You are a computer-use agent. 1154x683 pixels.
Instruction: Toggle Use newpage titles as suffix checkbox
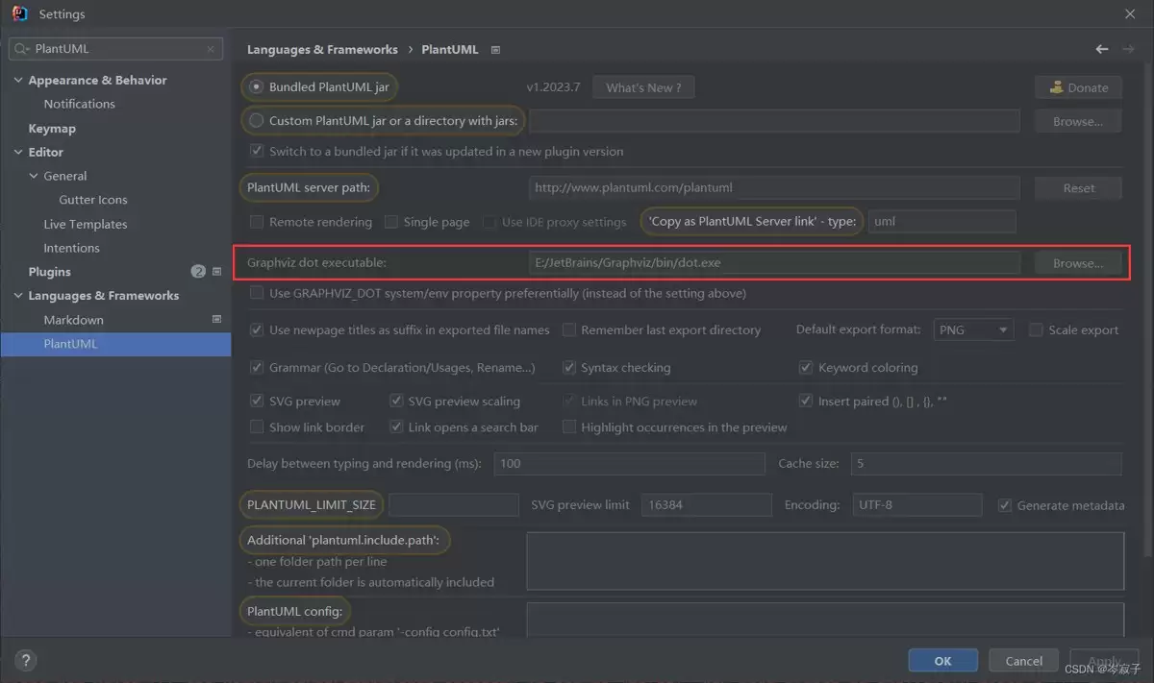(256, 329)
